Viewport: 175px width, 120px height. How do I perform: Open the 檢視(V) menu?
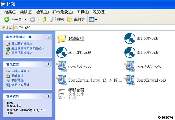43,12
